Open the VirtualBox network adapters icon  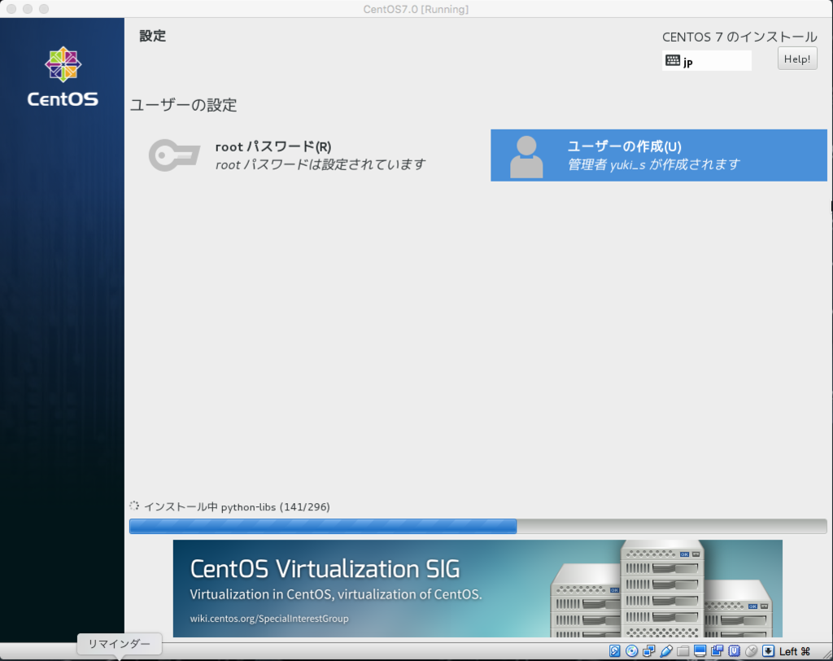click(648, 651)
